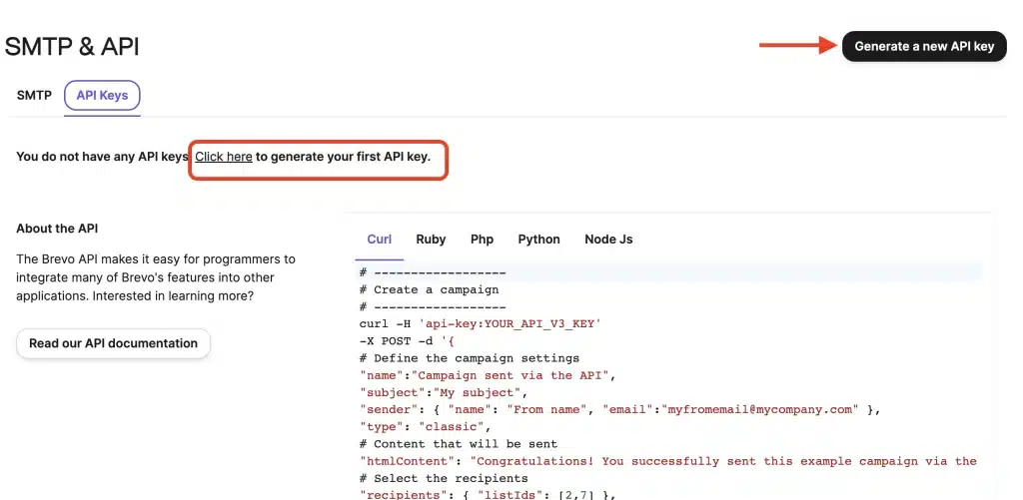Click the curl api-key code line

[480, 323]
